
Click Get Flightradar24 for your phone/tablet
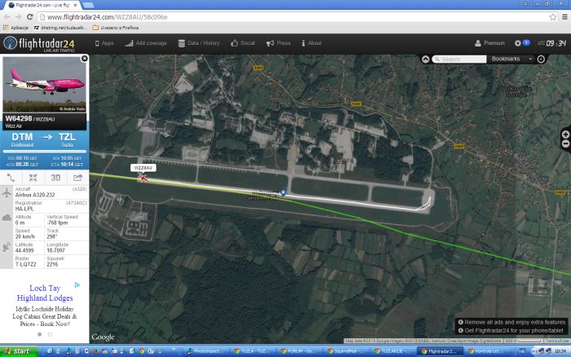click(511, 330)
